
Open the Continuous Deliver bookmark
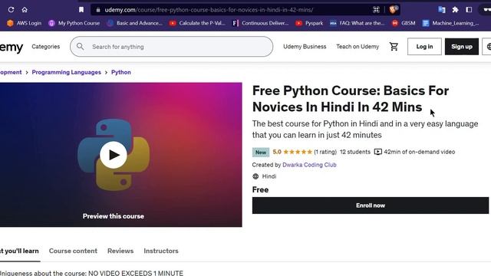[x=261, y=23]
